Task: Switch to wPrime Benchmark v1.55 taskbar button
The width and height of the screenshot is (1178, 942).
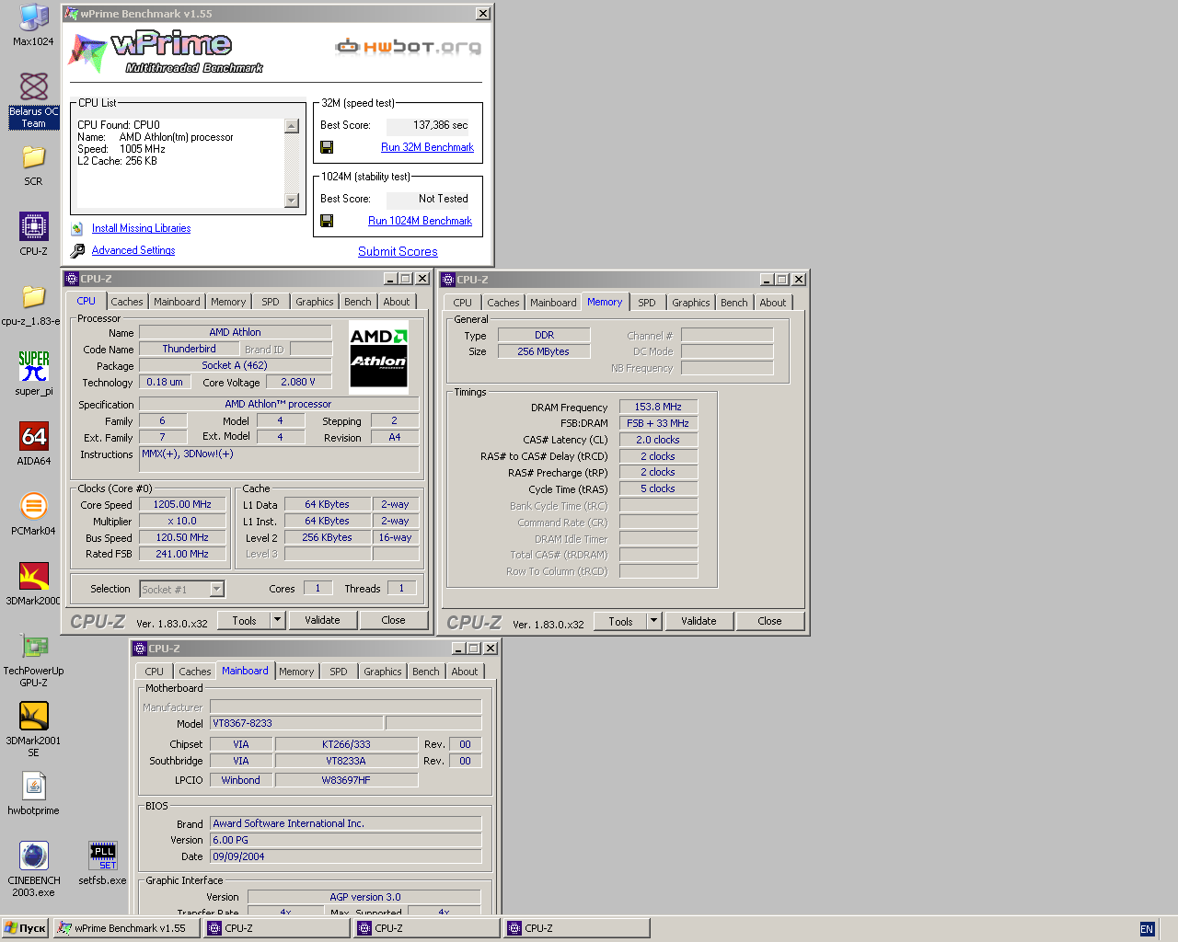Action: [127, 928]
